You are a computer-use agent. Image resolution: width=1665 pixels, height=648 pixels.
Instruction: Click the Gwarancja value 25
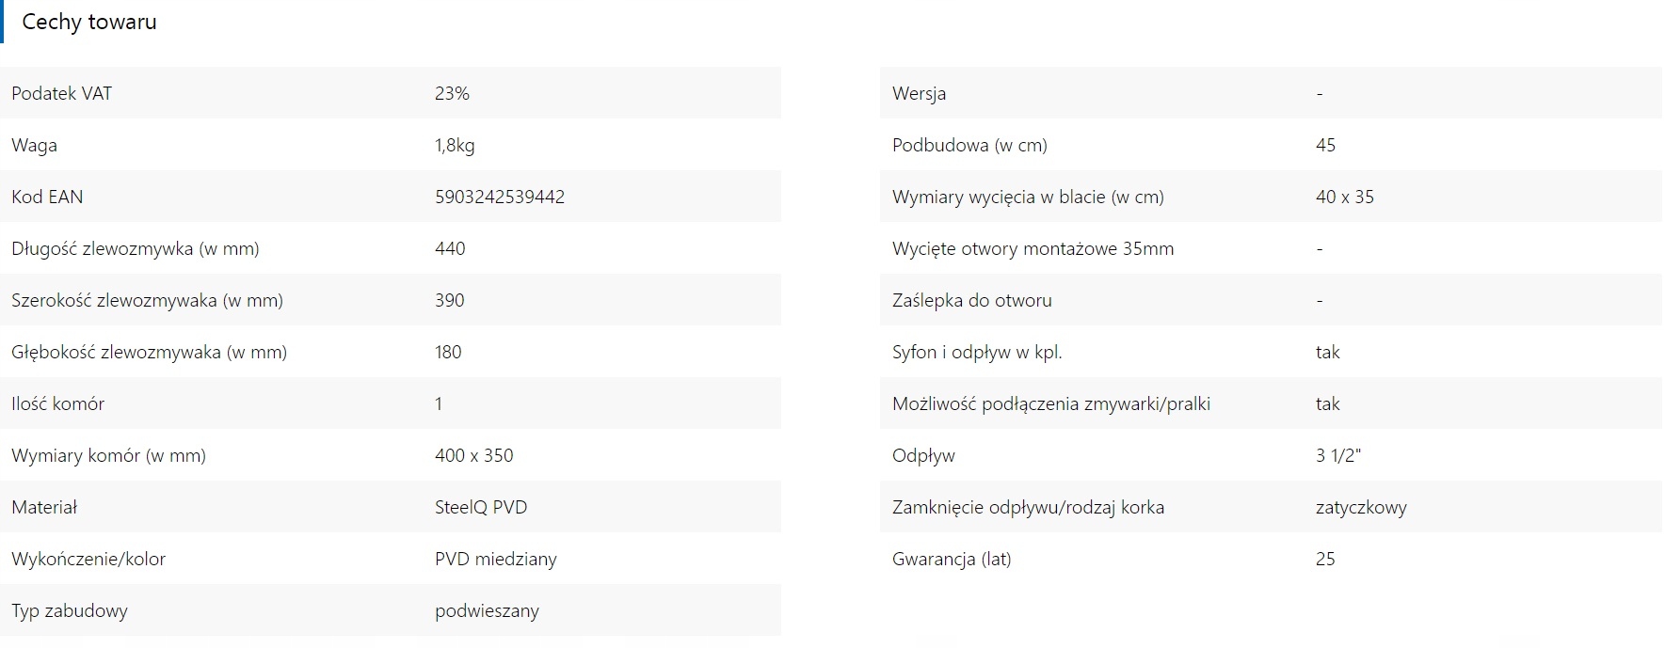click(x=1325, y=559)
